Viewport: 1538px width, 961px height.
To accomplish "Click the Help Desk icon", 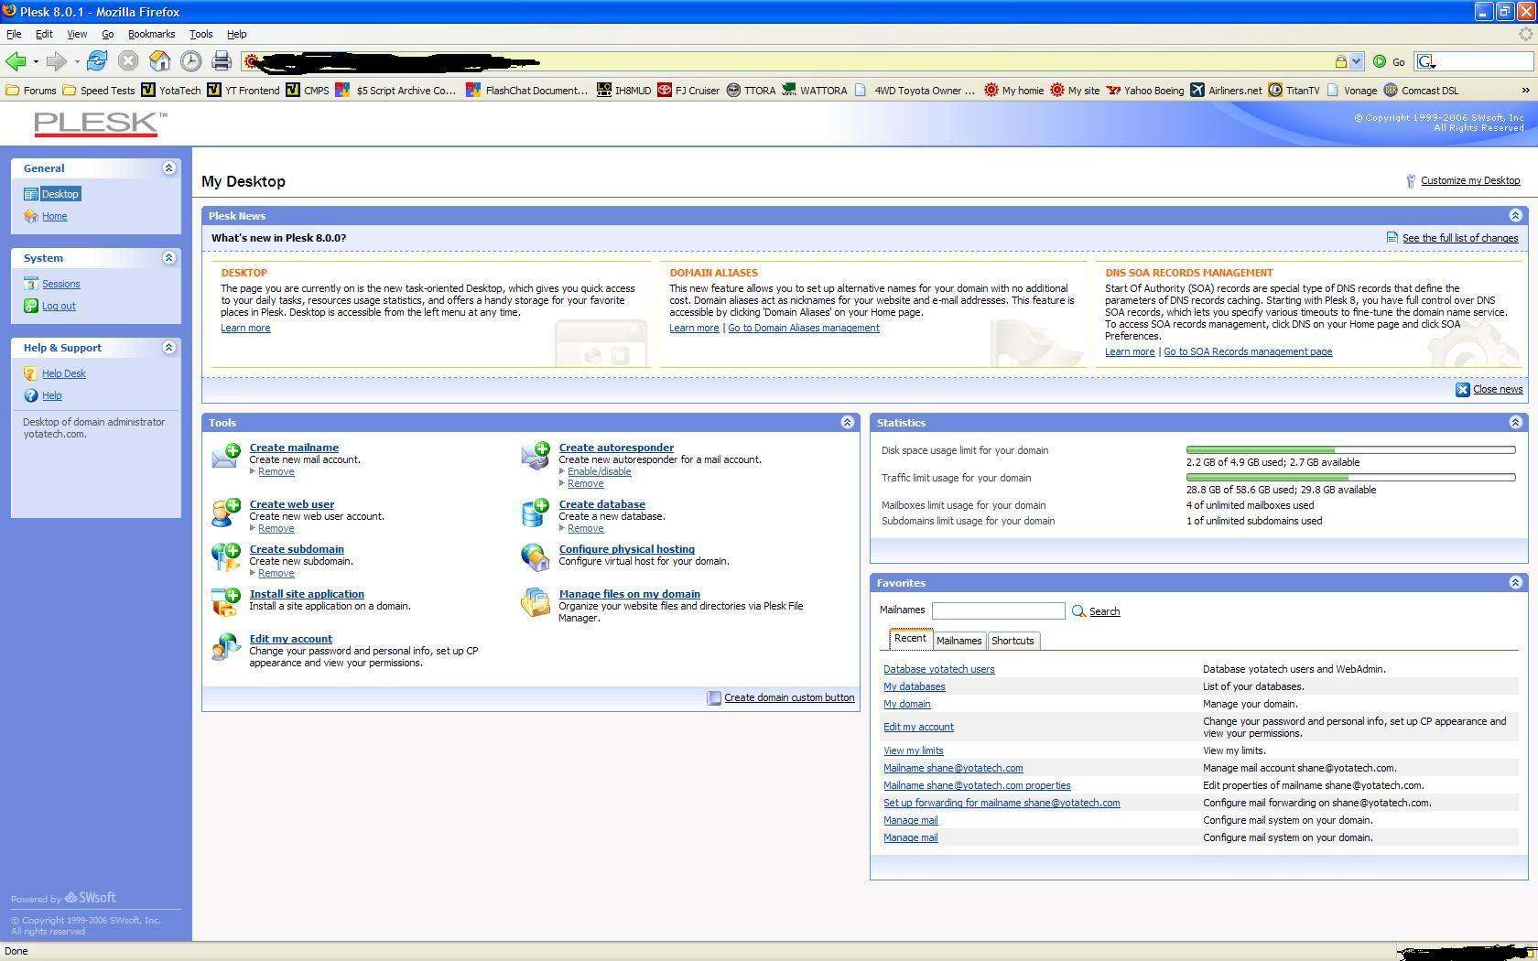I will [x=31, y=373].
